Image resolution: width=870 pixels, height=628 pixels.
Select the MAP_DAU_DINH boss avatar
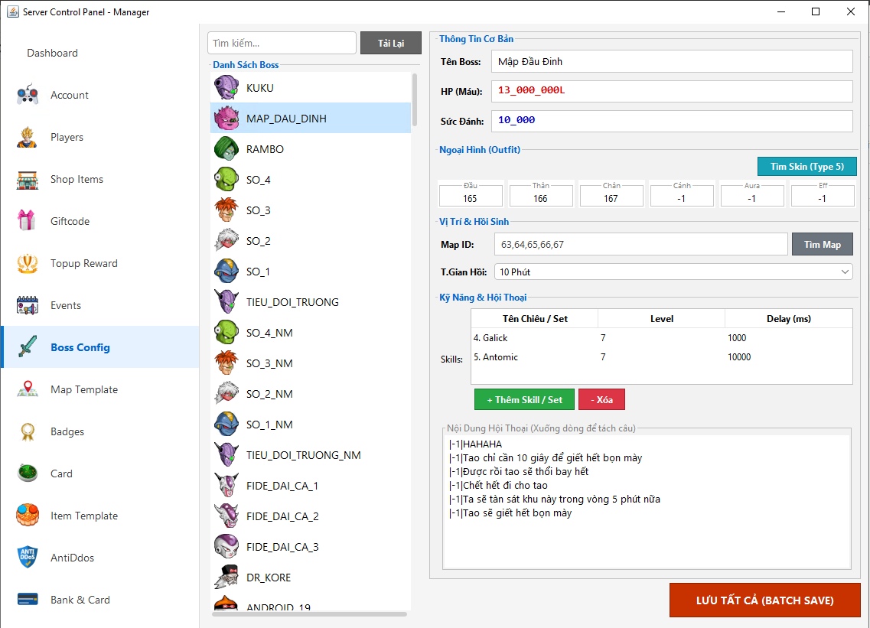(226, 118)
